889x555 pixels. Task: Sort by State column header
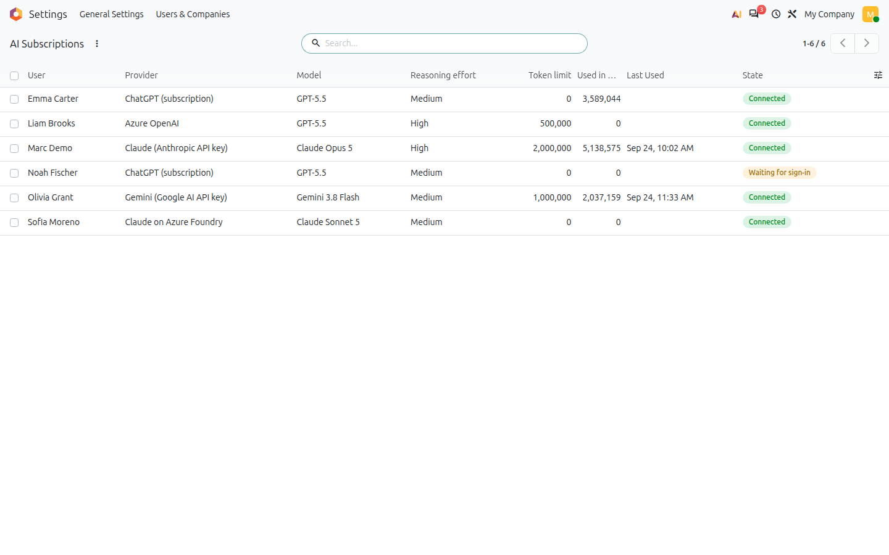coord(753,75)
